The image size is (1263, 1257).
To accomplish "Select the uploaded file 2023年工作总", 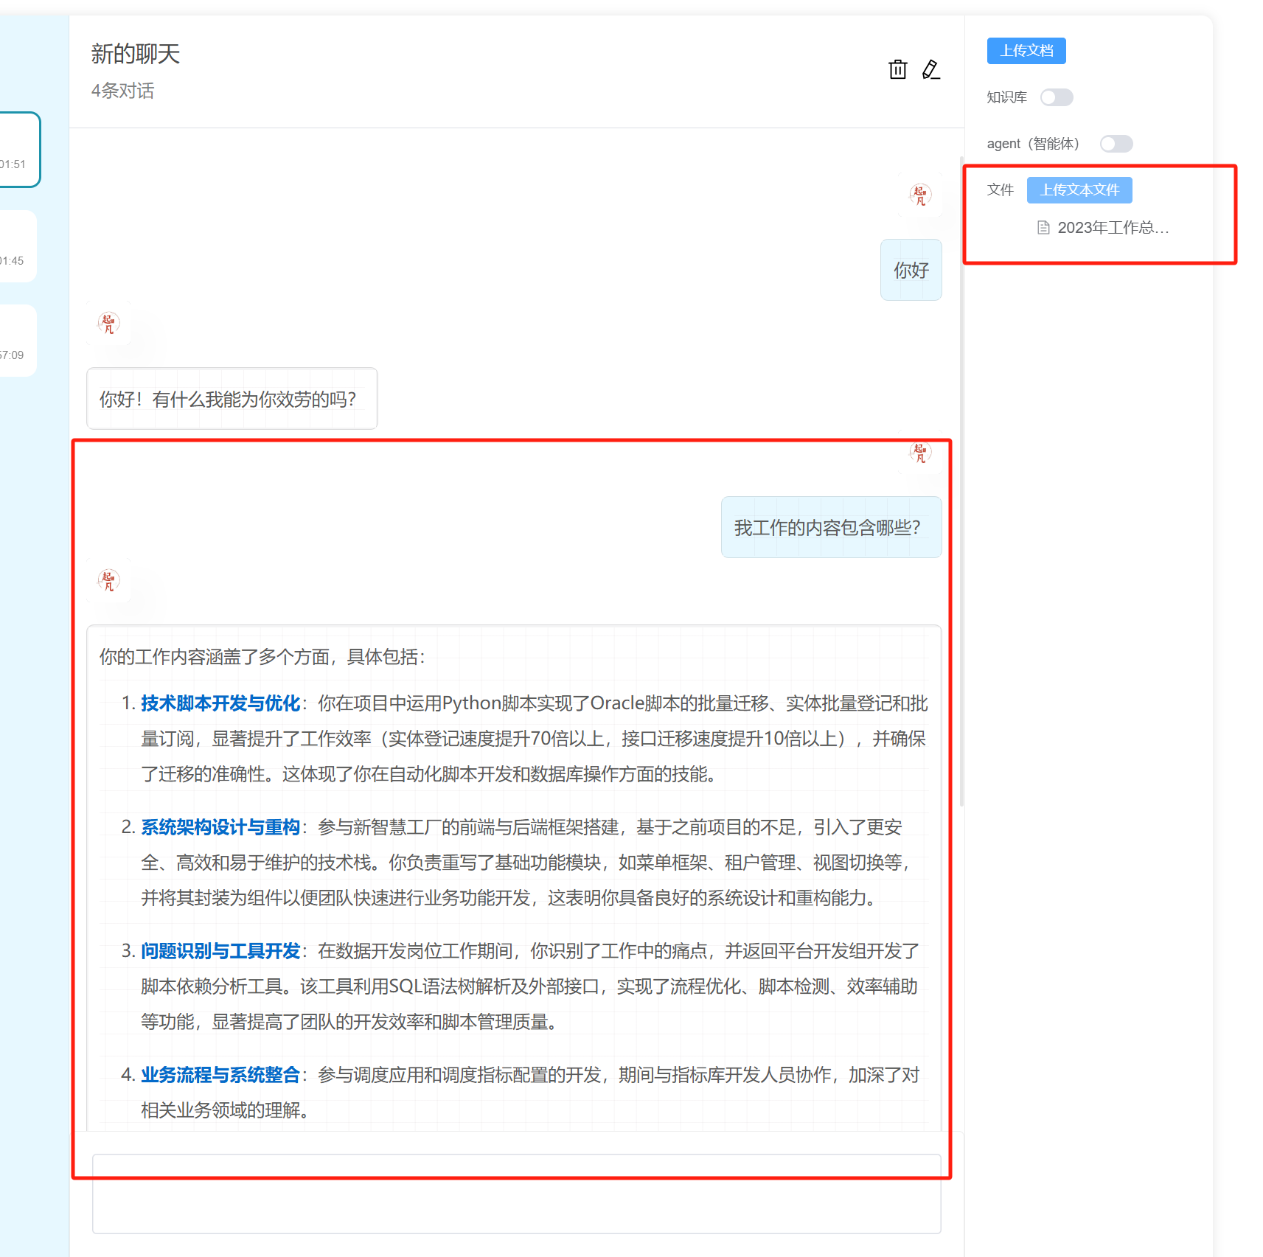I will 1112,228.
